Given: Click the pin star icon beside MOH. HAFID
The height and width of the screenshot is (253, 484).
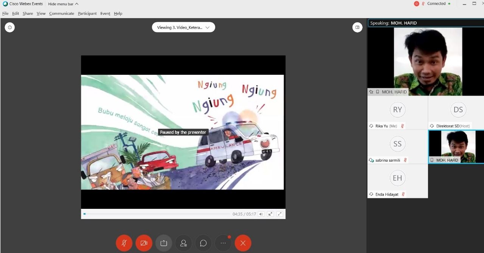Looking at the screenshot, I should tap(371, 92).
